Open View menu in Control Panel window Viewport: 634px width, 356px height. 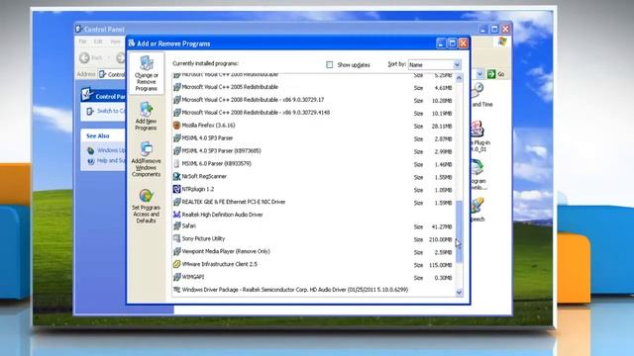(x=115, y=42)
